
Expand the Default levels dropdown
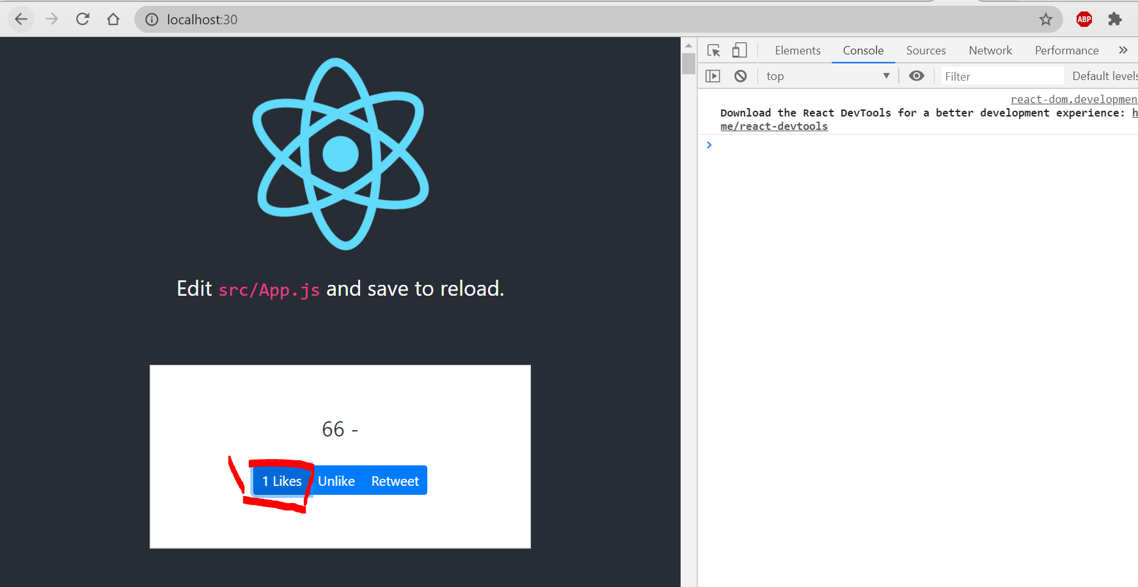tap(1105, 76)
